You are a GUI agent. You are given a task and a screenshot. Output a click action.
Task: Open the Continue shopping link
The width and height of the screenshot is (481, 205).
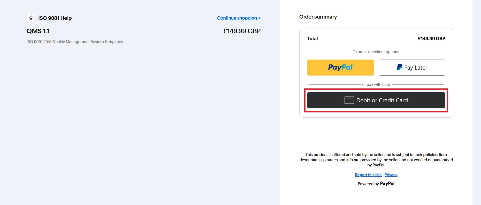click(239, 18)
